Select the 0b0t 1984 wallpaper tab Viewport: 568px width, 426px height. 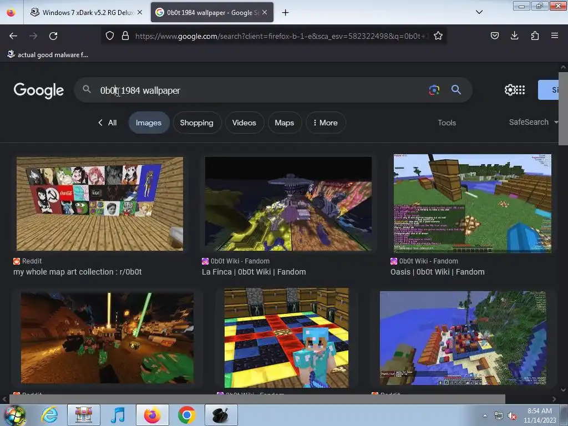pos(212,12)
